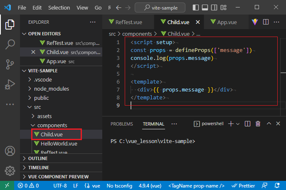Open the Manage gear icon
286x190 pixels.
tap(10, 171)
